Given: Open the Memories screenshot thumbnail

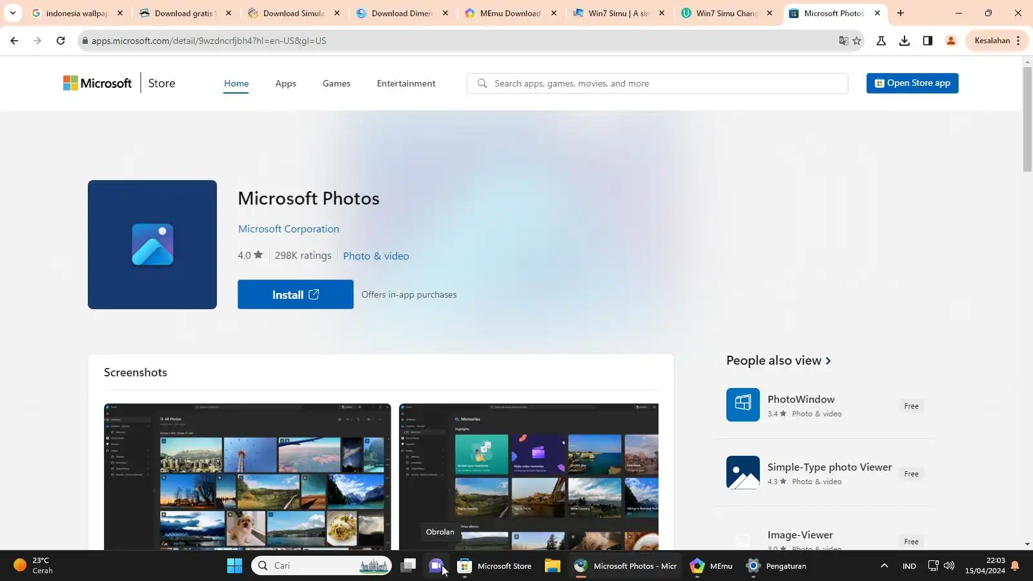Looking at the screenshot, I should coord(529,476).
